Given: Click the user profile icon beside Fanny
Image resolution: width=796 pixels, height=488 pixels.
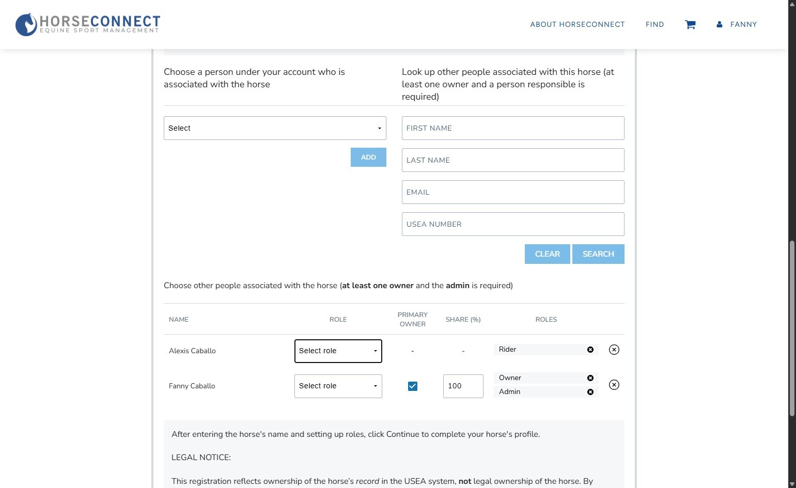Looking at the screenshot, I should click(x=719, y=24).
